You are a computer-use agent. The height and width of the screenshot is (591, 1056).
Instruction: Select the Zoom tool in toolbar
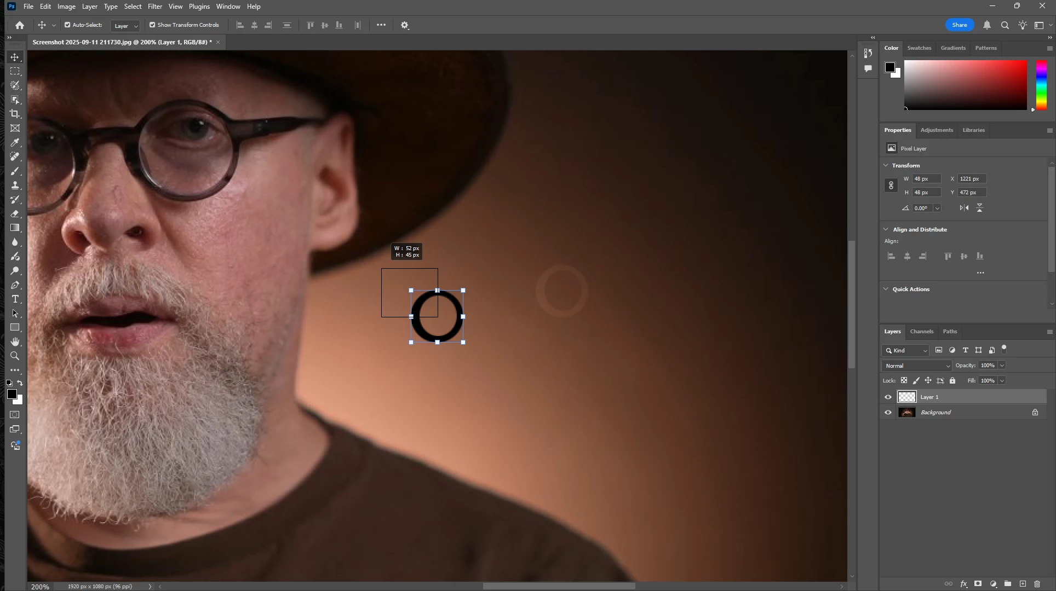[15, 356]
